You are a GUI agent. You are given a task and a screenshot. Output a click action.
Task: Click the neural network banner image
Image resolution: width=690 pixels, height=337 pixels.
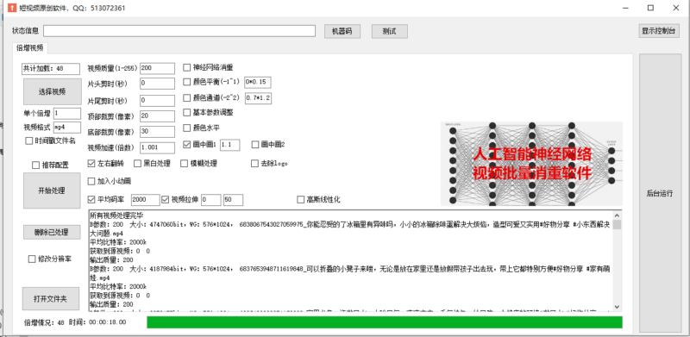coord(531,164)
